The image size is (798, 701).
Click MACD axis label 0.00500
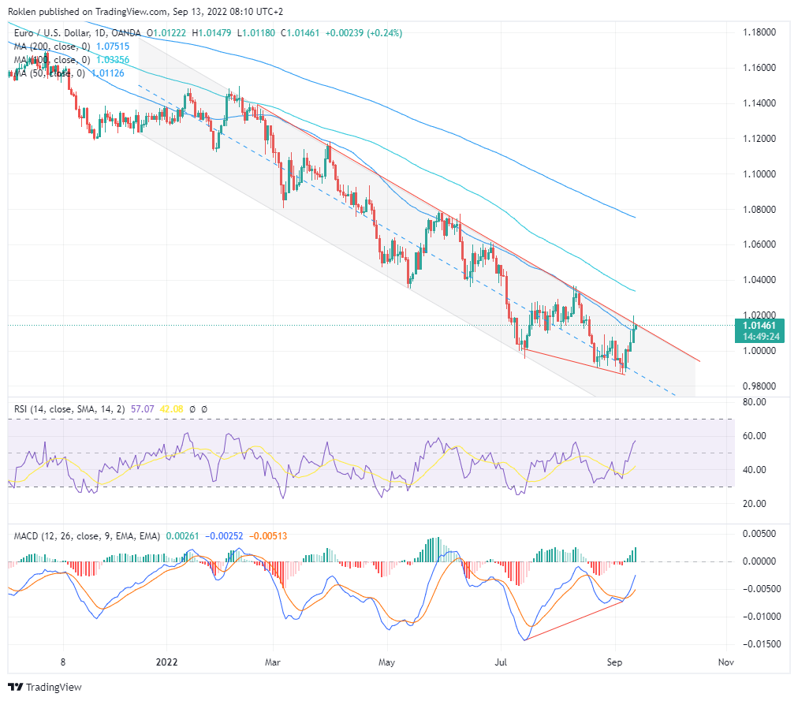(x=759, y=534)
